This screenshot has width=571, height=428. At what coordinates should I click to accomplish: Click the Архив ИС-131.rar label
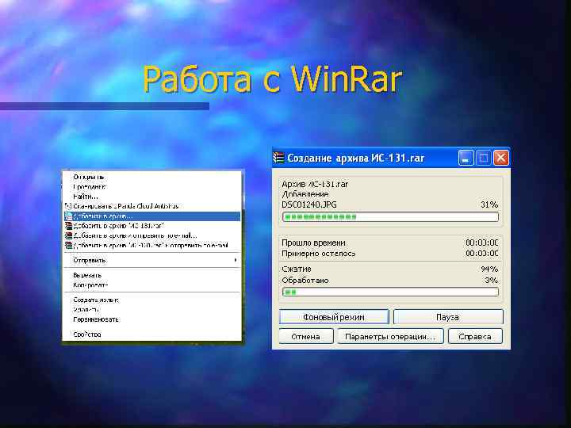coord(315,184)
